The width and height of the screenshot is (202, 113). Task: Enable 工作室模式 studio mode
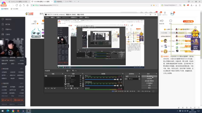click(x=149, y=83)
